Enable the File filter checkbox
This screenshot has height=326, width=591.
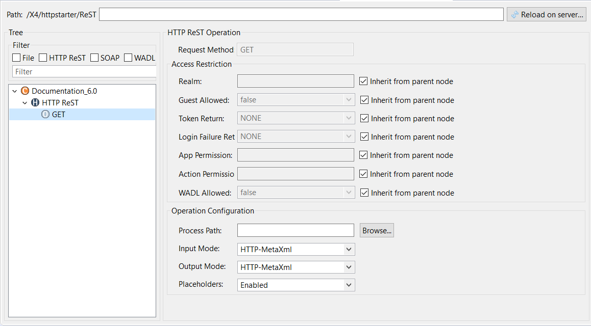(x=16, y=58)
